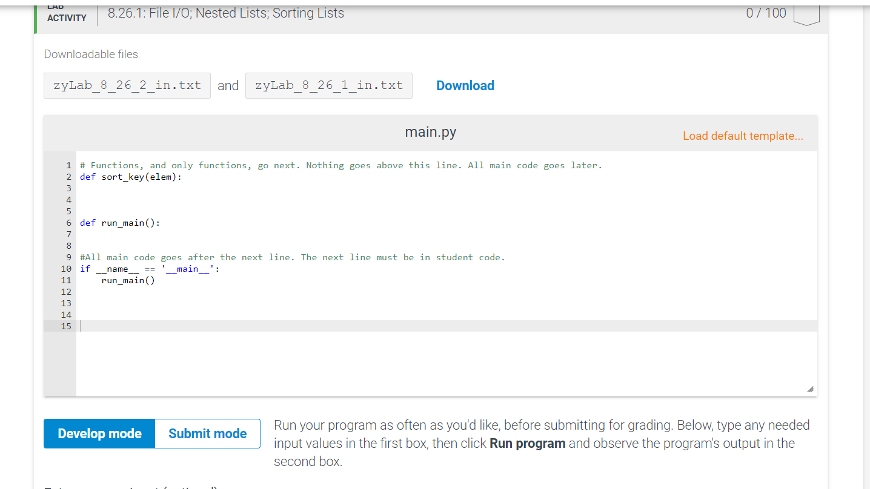Switch to Submit mode
Viewport: 870px width, 489px height.
(x=207, y=433)
